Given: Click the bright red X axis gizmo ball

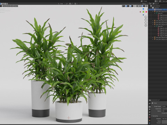Looking at the screenshot, I should [x=146, y=12].
